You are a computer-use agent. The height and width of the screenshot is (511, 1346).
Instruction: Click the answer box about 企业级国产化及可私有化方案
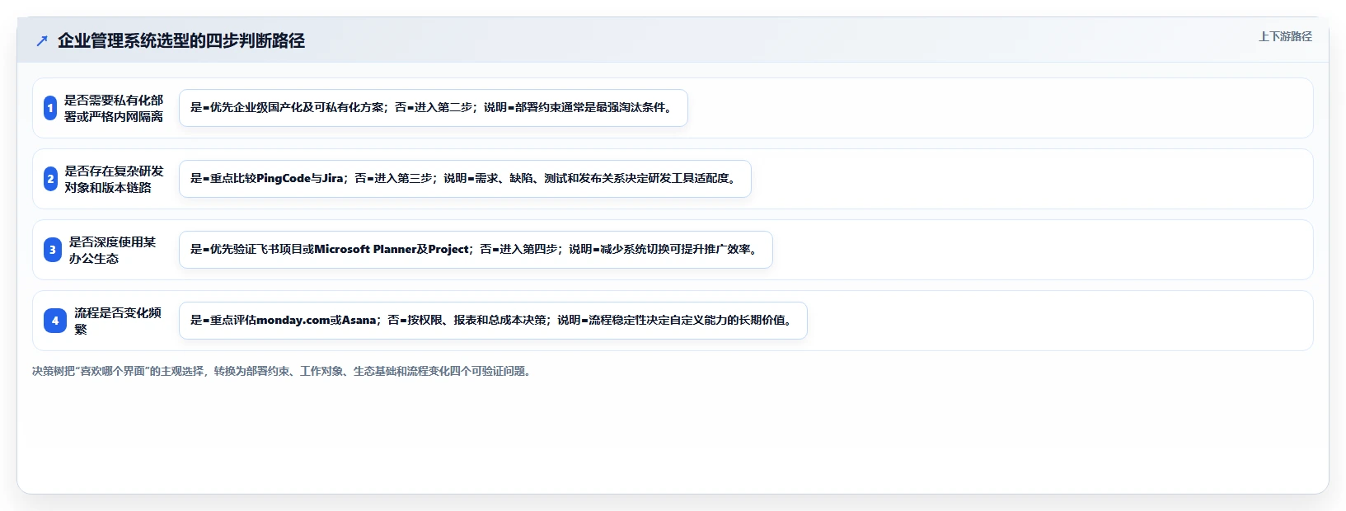point(434,108)
